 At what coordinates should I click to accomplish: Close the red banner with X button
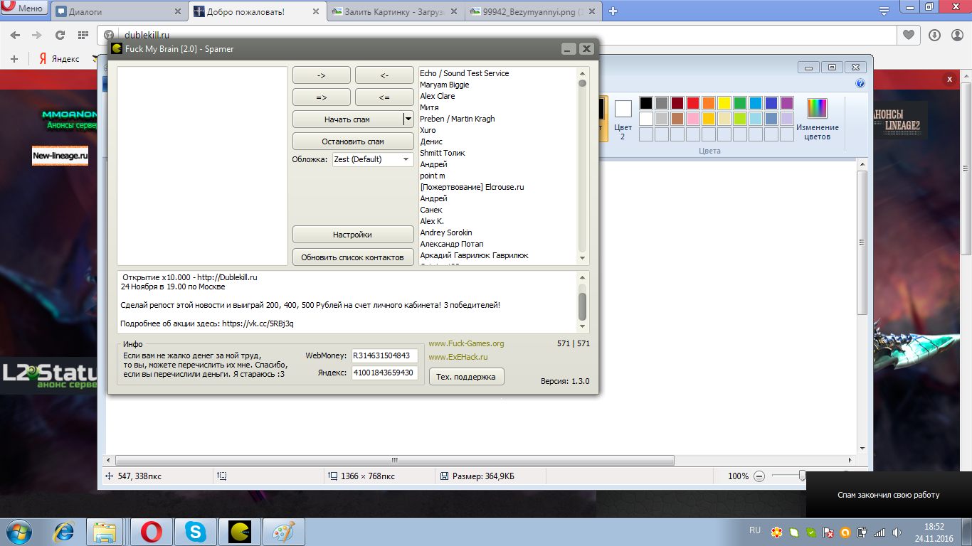pos(949,80)
